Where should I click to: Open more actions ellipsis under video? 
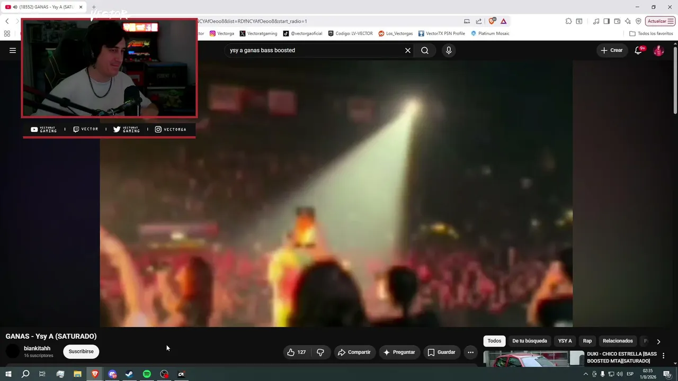pos(470,352)
